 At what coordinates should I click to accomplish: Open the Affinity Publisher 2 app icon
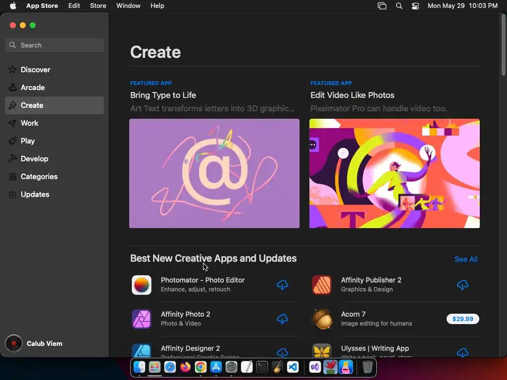click(x=322, y=285)
